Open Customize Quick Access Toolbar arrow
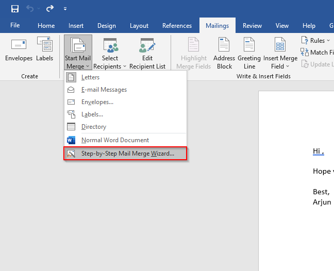 pos(65,9)
